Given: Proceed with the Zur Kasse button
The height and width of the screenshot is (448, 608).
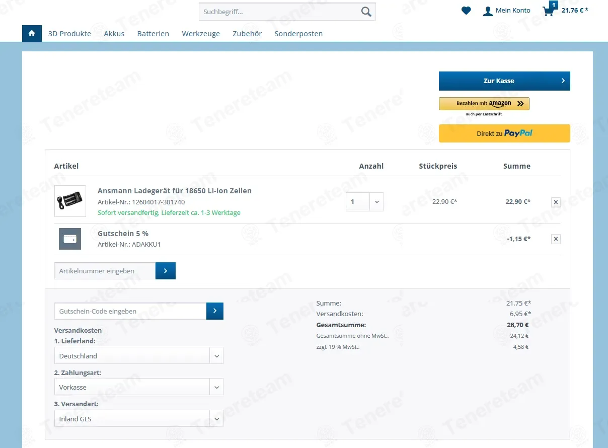Looking at the screenshot, I should pos(504,81).
